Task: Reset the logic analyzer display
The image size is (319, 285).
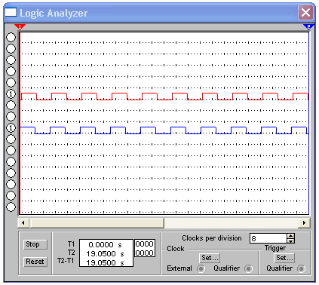Action: coord(35,262)
